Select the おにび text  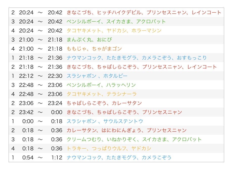pyautogui.click(x=104, y=40)
